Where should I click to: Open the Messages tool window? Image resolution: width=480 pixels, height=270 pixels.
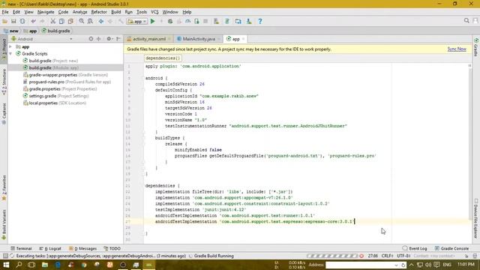83,248
